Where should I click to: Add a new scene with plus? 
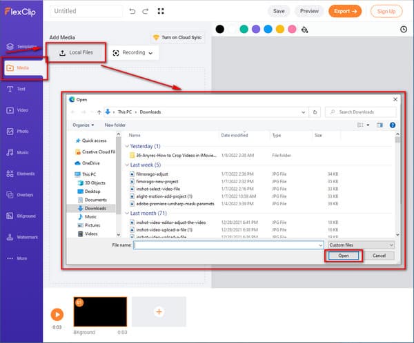pos(159,311)
